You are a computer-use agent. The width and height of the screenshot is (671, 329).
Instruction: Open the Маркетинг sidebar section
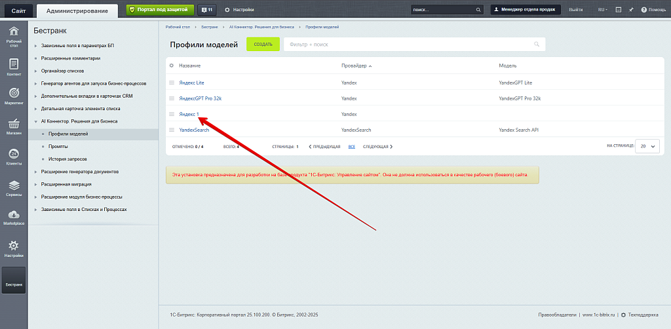tap(14, 96)
